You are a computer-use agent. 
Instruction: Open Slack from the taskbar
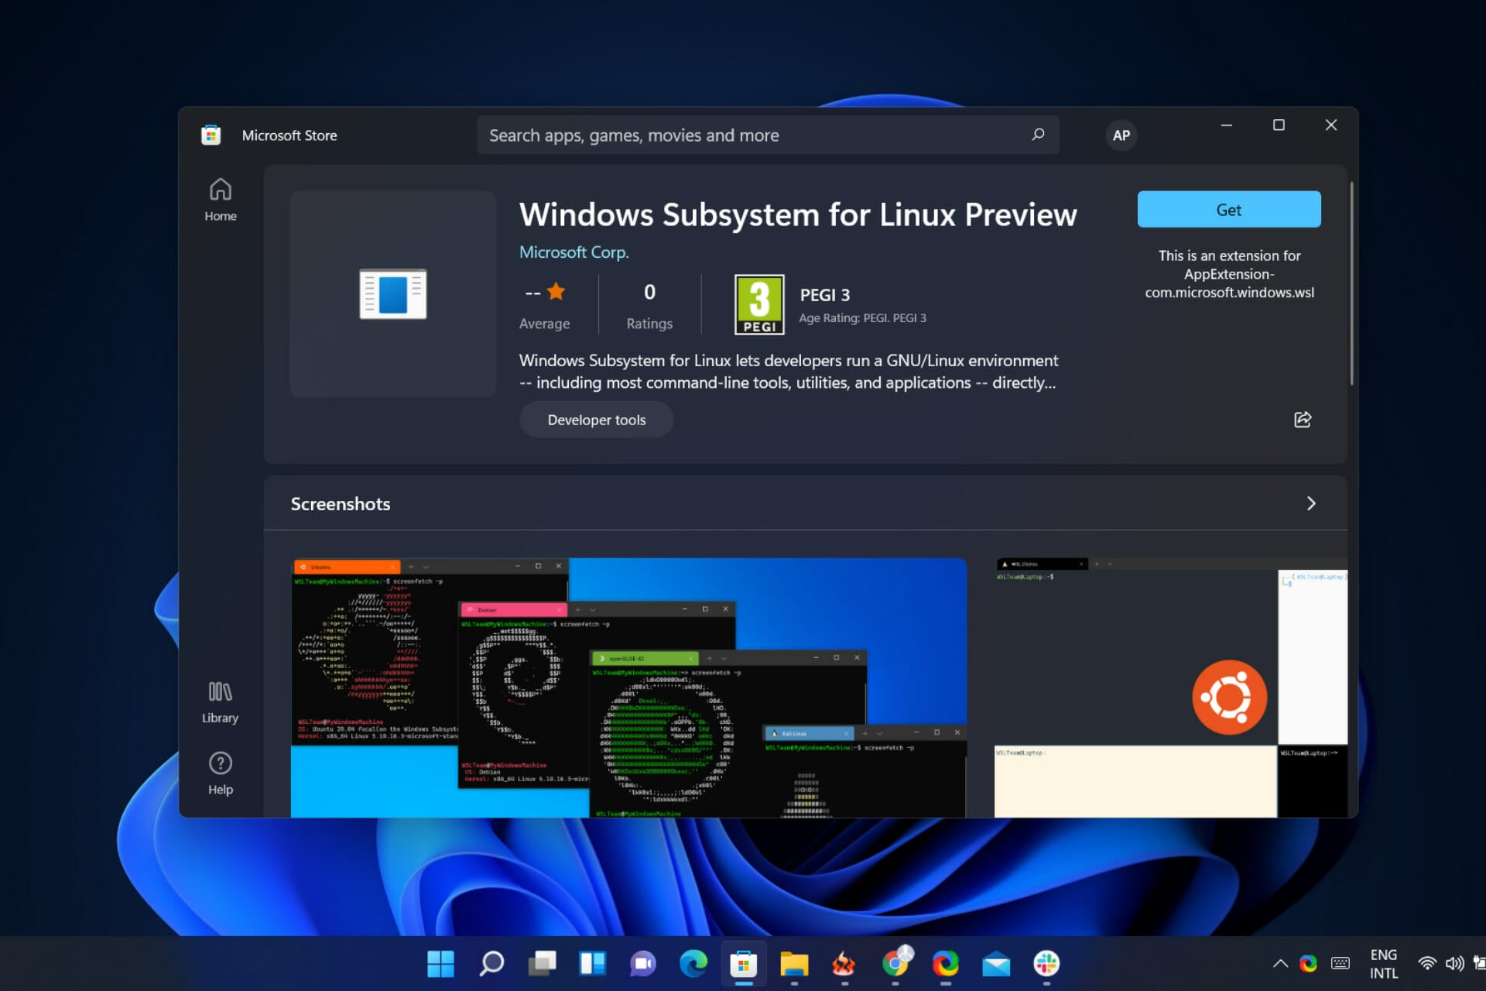(x=1046, y=964)
